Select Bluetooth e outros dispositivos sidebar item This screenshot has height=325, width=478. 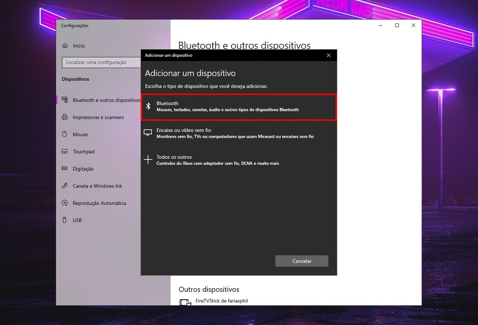point(106,100)
